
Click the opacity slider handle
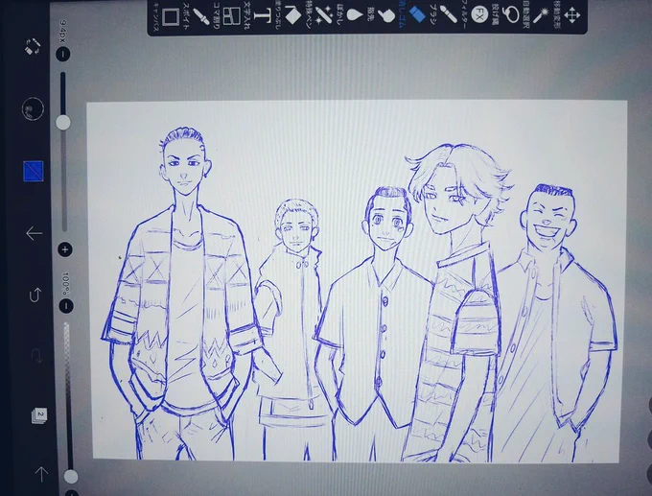pyautogui.click(x=71, y=476)
